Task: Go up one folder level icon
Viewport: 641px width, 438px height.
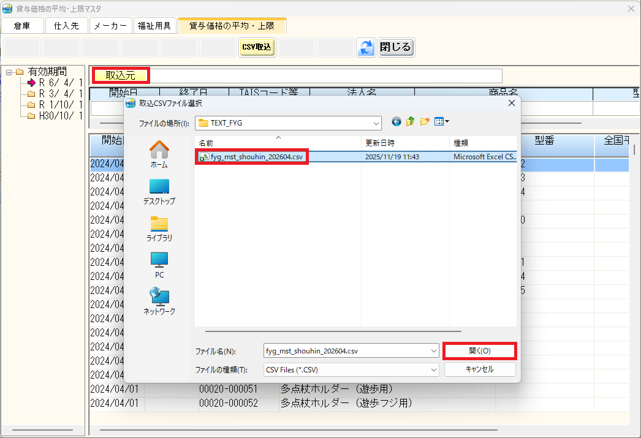Action: (411, 122)
